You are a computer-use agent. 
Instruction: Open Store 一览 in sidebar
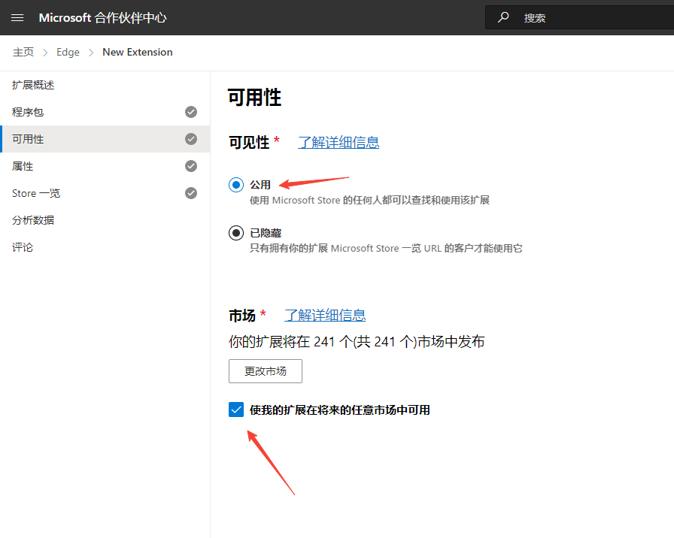[x=105, y=193]
